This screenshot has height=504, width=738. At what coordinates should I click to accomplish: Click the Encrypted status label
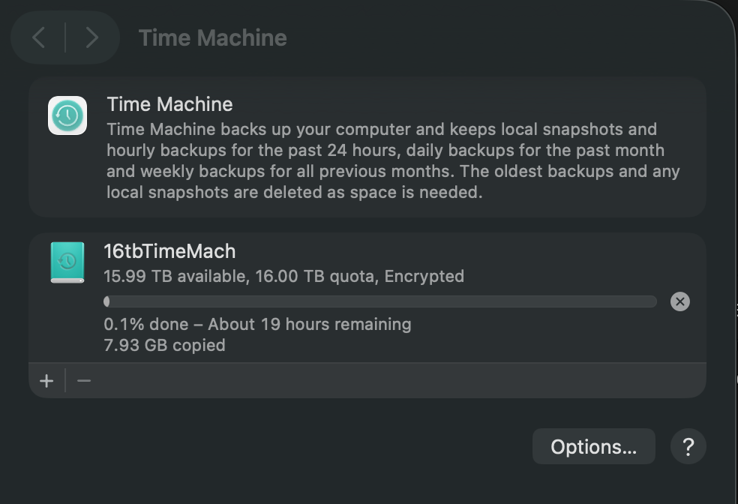[424, 277]
